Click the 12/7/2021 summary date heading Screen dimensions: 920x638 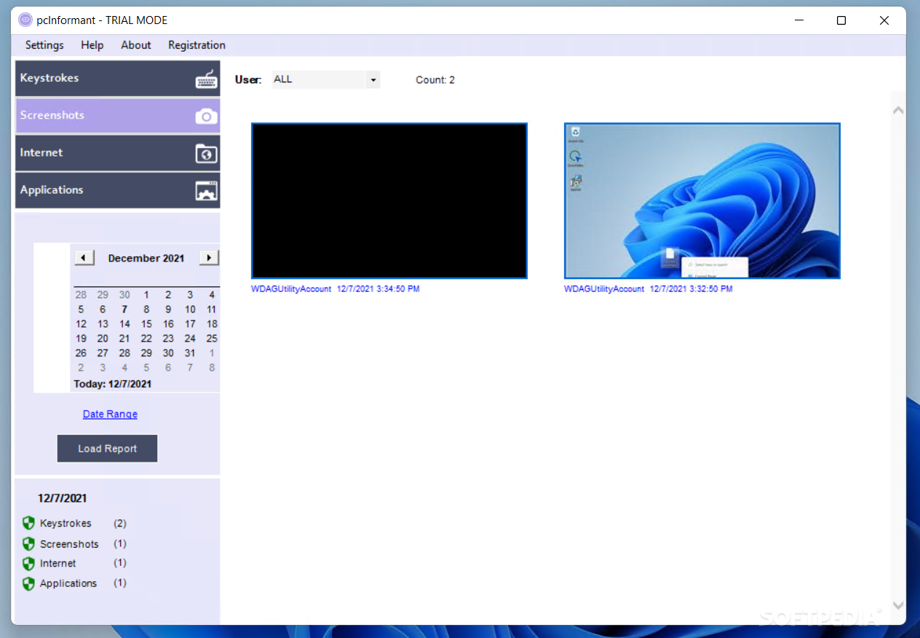pyautogui.click(x=63, y=498)
